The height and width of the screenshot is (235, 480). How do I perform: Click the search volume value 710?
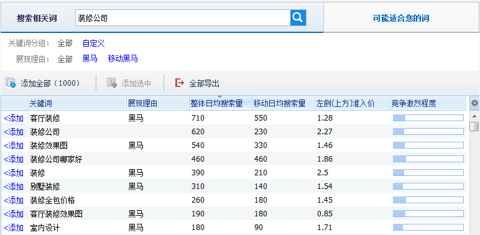(x=198, y=118)
